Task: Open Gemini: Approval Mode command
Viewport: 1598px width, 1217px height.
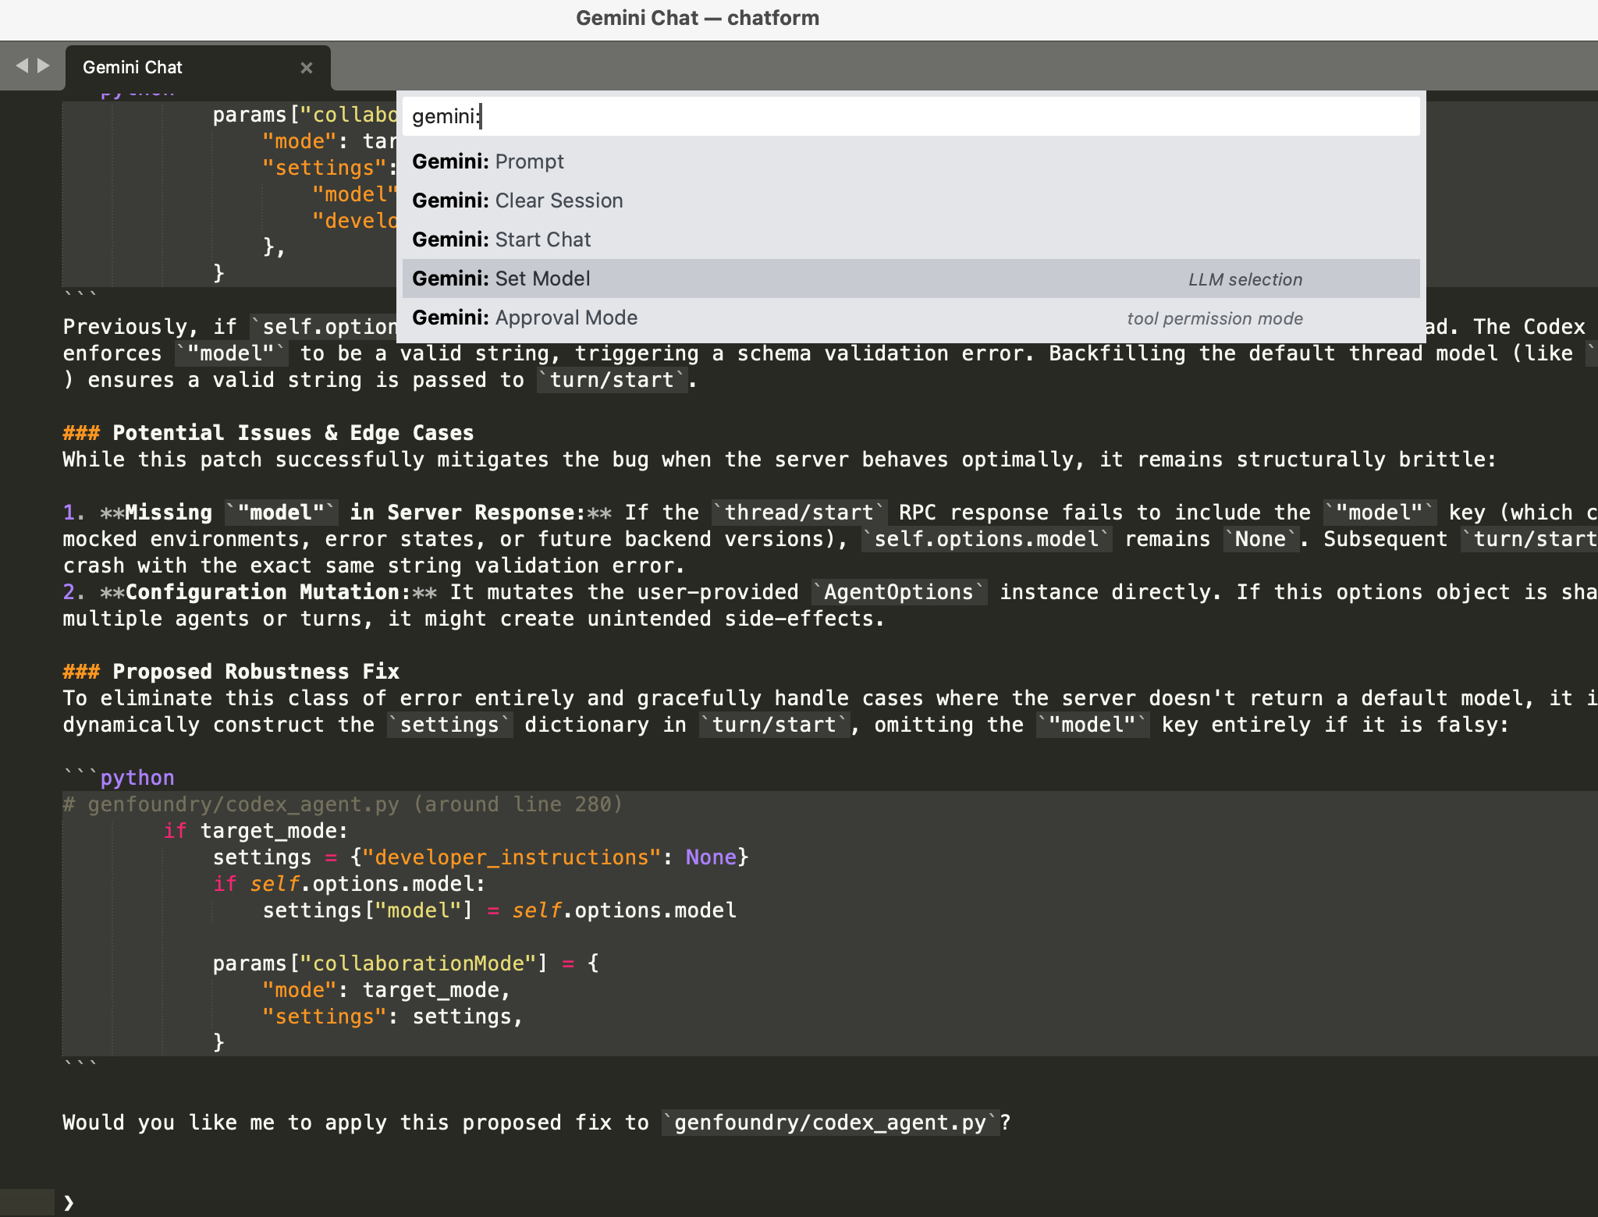Action: click(x=911, y=318)
